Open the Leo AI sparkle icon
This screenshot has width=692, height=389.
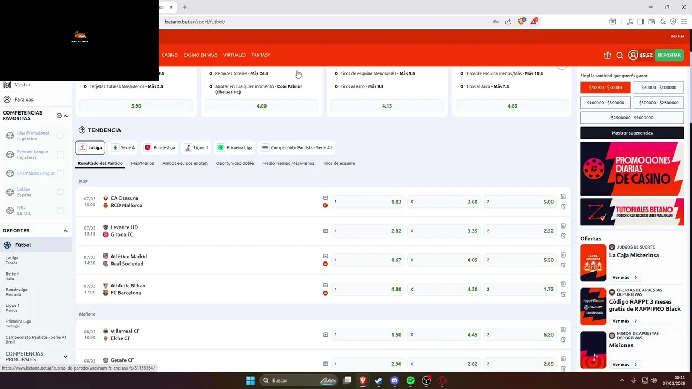(662, 22)
